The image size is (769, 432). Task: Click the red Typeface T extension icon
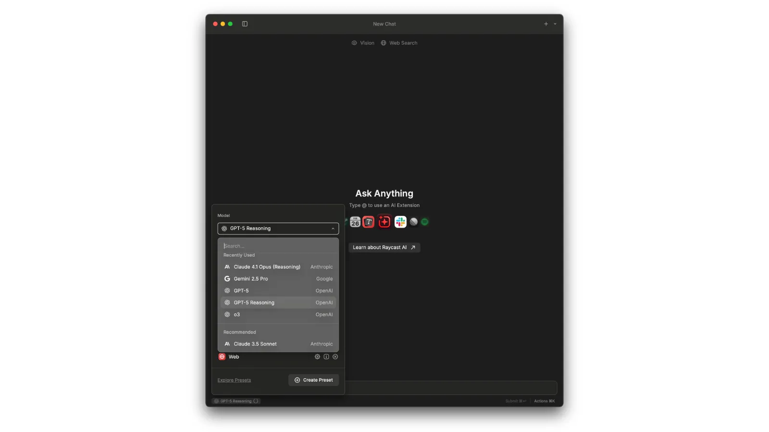point(368,222)
